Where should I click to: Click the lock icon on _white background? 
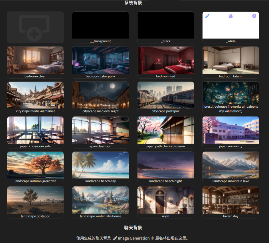231,16
